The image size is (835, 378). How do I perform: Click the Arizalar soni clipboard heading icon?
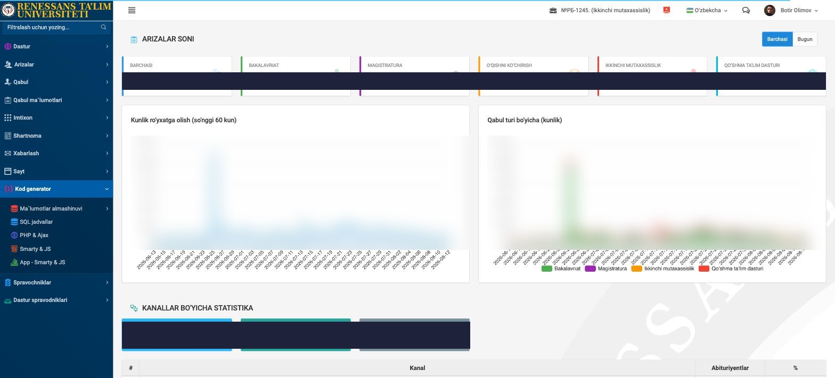tap(134, 39)
